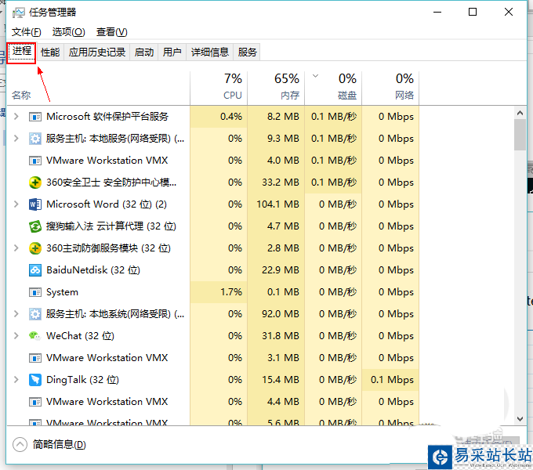Click gear icon of 服务主机: 本地系统(网络受限)
This screenshot has height=470, width=533.
coord(35,314)
